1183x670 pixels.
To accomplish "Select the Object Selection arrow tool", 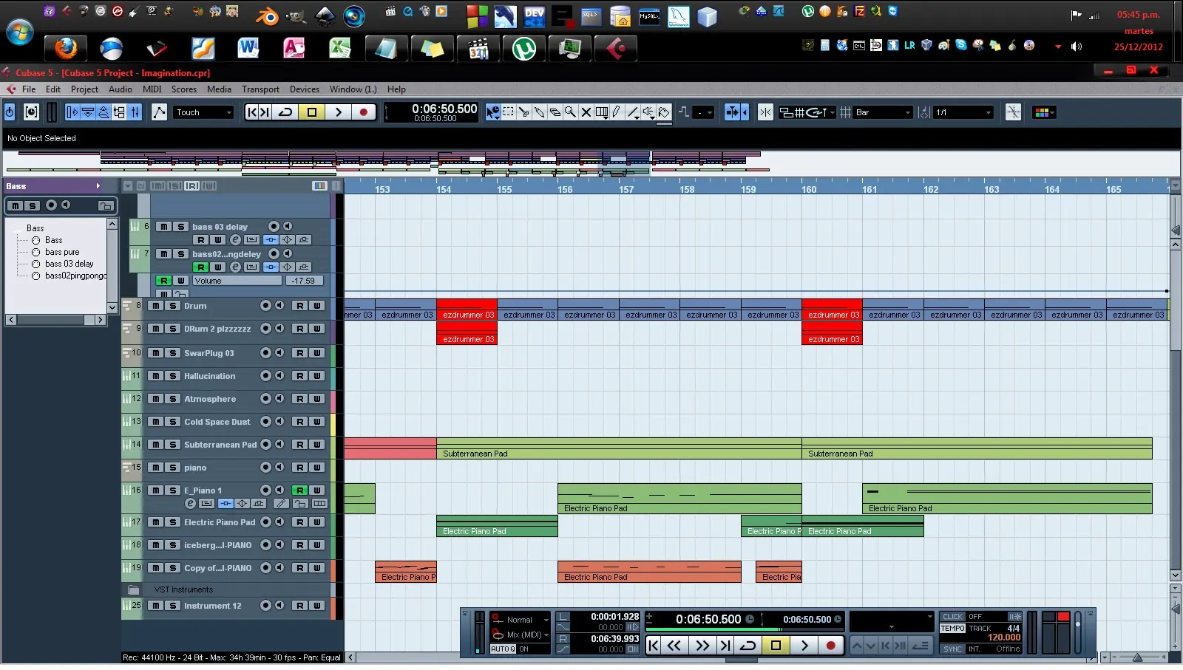I will (493, 112).
